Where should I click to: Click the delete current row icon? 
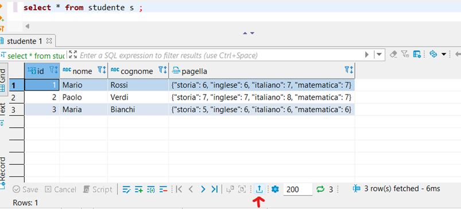[163, 190]
